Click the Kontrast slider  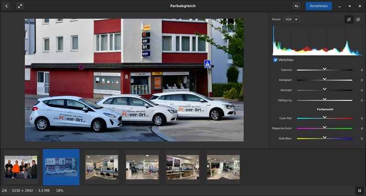tap(324, 90)
